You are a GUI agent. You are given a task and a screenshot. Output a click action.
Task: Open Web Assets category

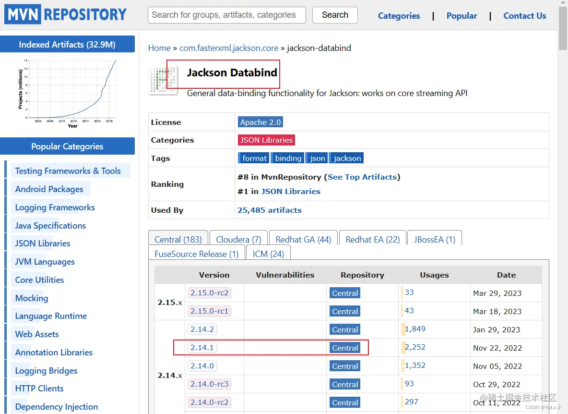pos(36,334)
